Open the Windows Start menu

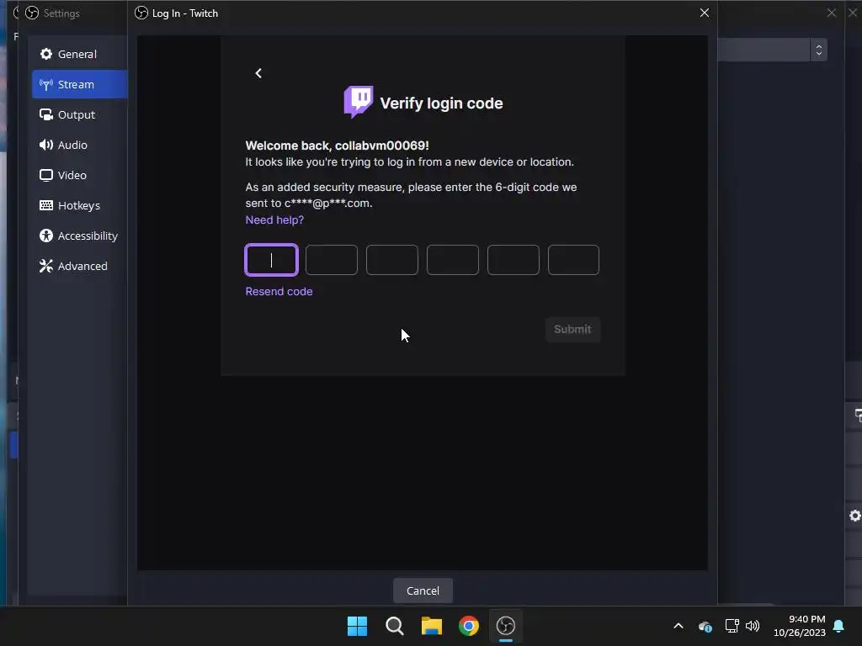tap(357, 626)
